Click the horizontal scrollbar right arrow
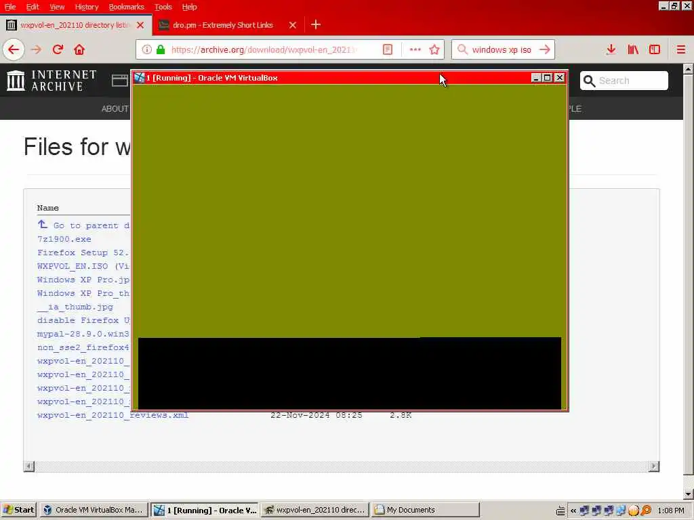The image size is (694, 520). point(654,466)
